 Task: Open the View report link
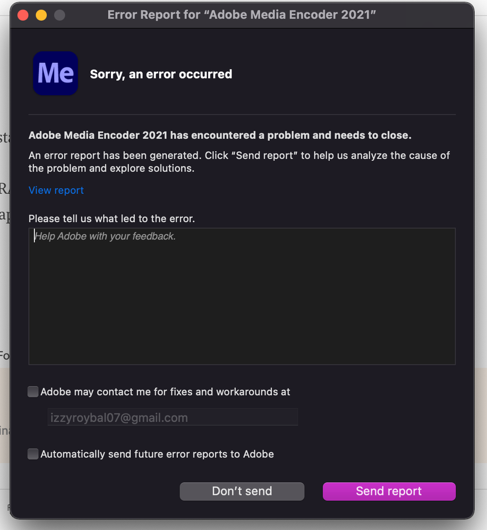[x=56, y=190]
